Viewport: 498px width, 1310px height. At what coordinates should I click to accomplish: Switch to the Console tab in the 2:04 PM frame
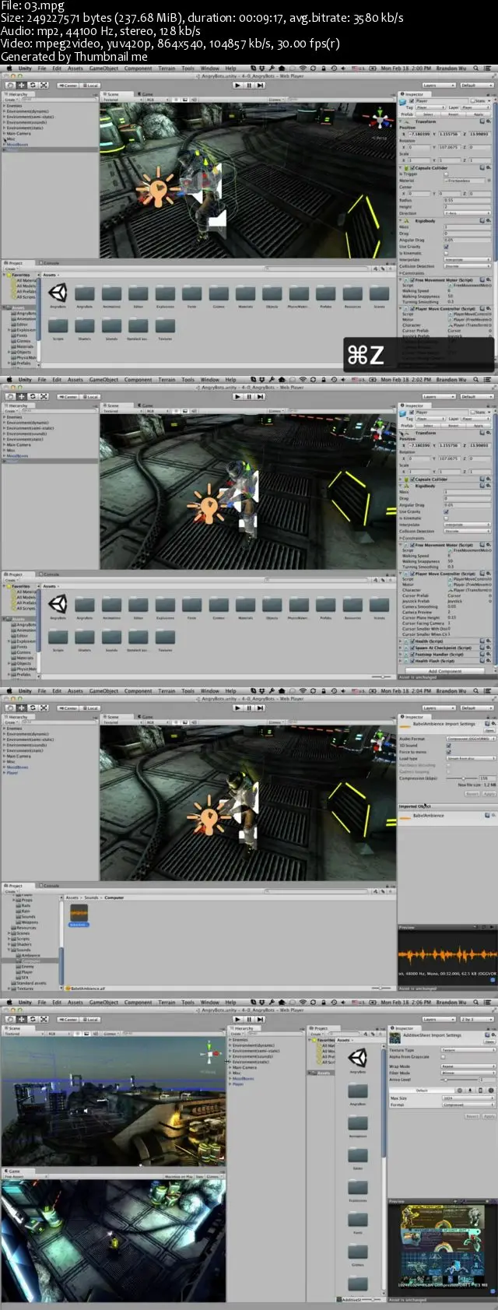pos(50,886)
